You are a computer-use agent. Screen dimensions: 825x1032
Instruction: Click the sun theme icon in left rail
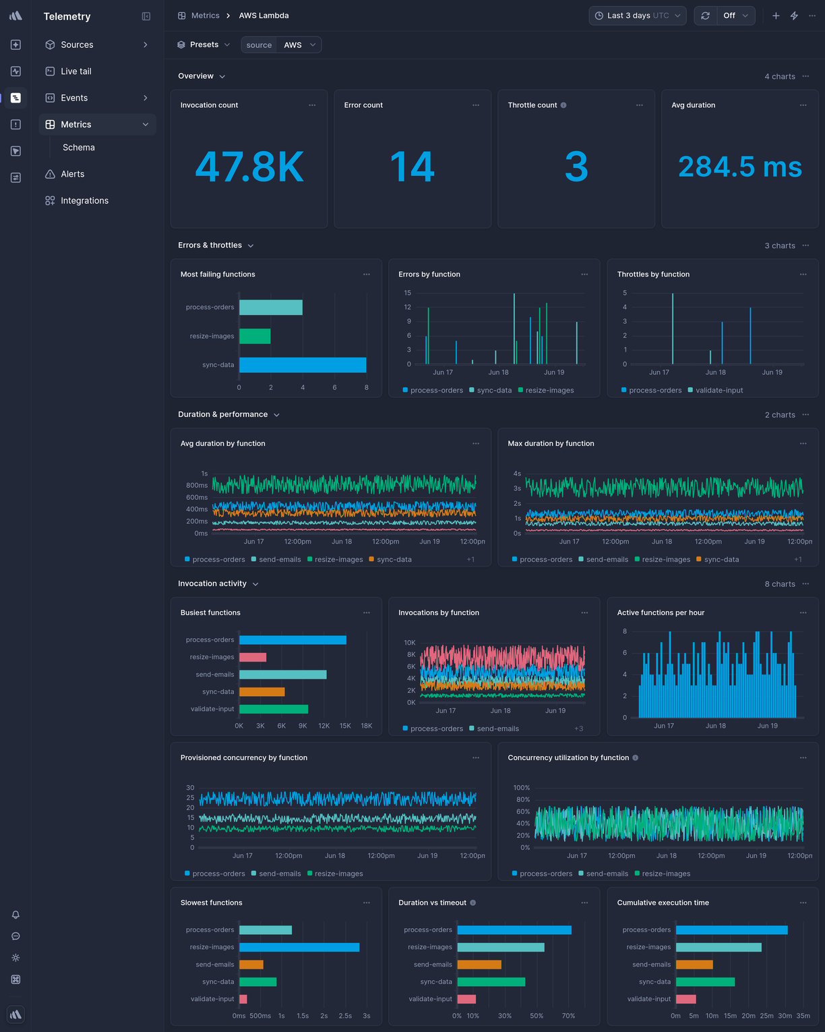[x=16, y=958]
